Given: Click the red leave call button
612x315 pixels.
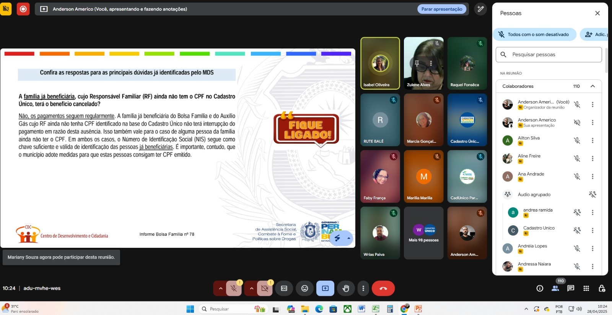Looking at the screenshot, I should [x=383, y=288].
